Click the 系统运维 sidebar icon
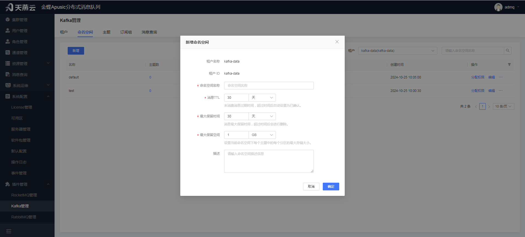The image size is (525, 237). point(8,85)
